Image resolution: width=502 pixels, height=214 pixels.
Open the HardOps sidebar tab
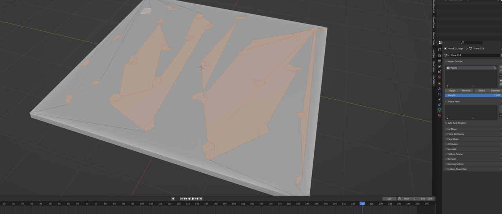point(434,53)
